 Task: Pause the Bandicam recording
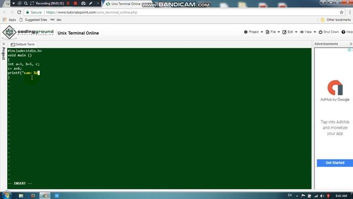[x=68, y=3]
